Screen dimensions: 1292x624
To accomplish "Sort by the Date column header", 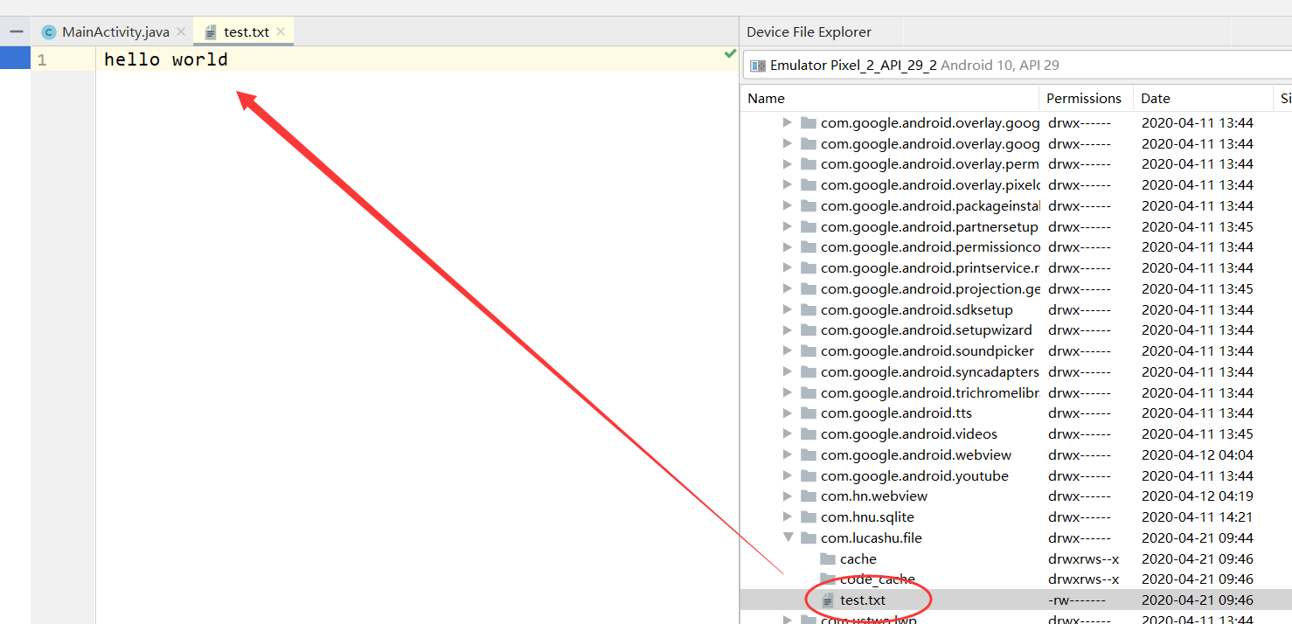I will [x=1203, y=99].
